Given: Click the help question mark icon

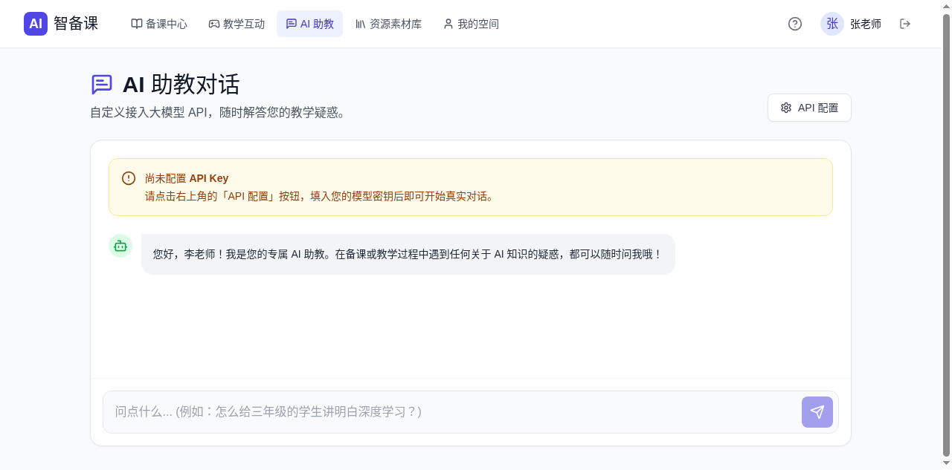Looking at the screenshot, I should 794,24.
